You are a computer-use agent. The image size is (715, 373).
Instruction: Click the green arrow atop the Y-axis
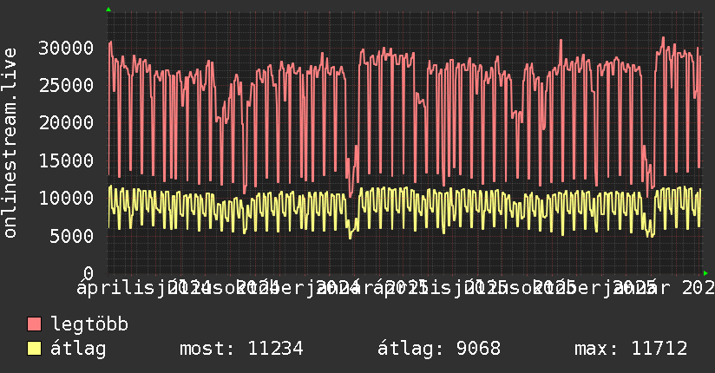click(x=108, y=10)
